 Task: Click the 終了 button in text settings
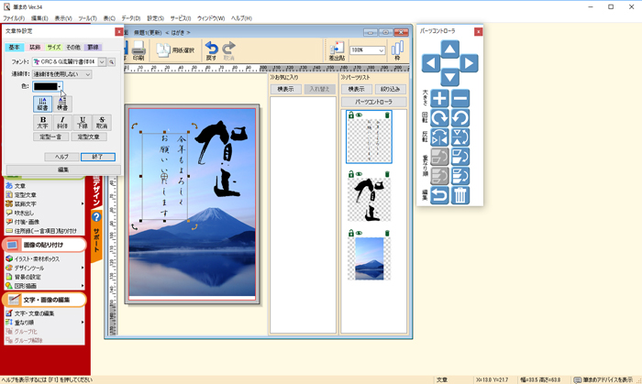pos(97,157)
